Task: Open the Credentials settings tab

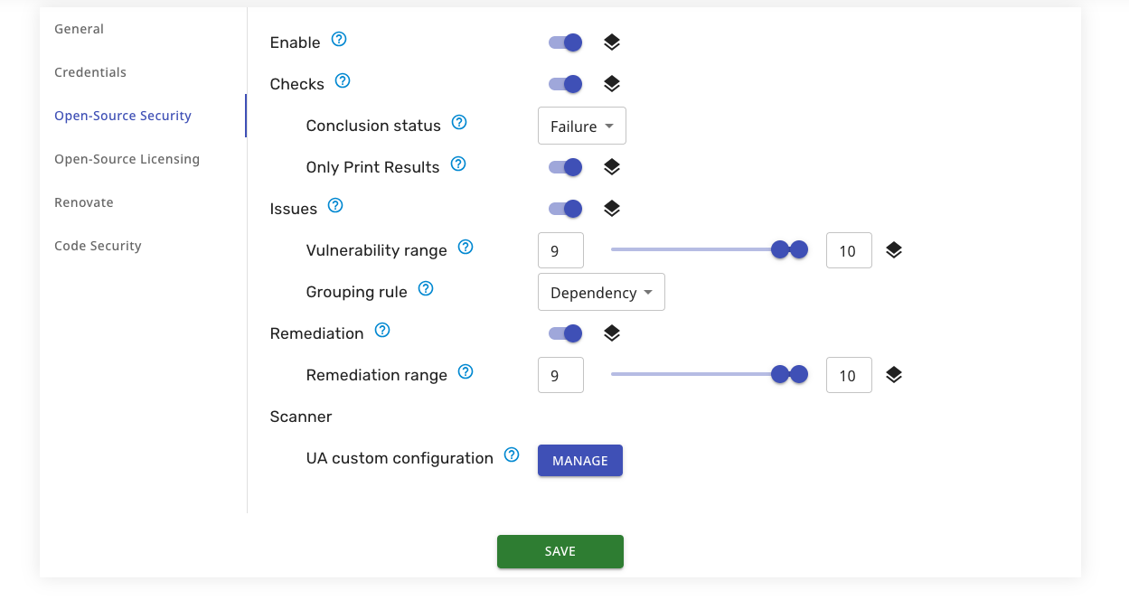Action: click(90, 72)
